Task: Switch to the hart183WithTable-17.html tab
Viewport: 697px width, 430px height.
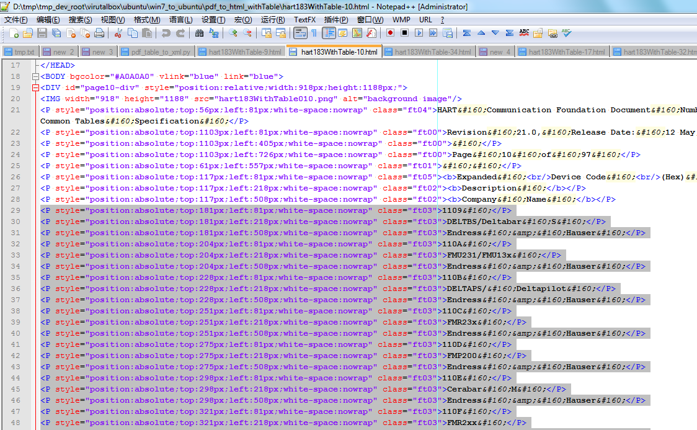Action: click(563, 52)
